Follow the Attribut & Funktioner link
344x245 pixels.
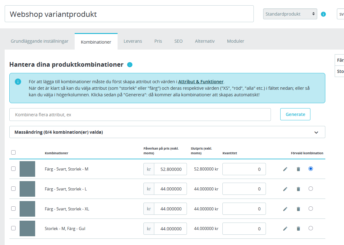[201, 82]
